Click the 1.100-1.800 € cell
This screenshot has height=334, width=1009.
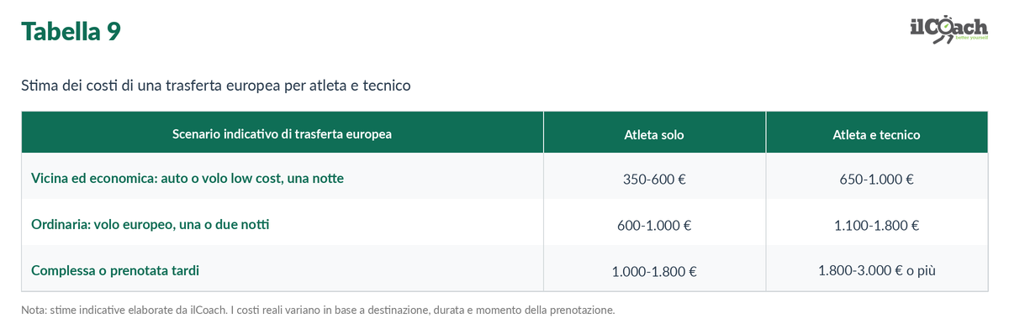point(876,226)
